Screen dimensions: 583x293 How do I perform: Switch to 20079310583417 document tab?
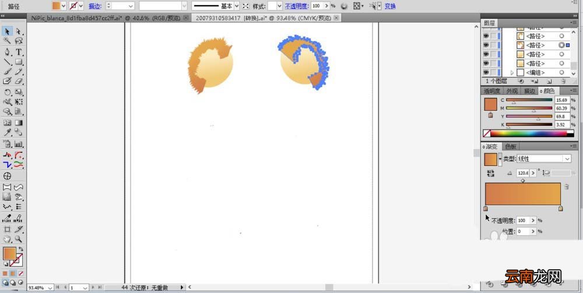264,18
